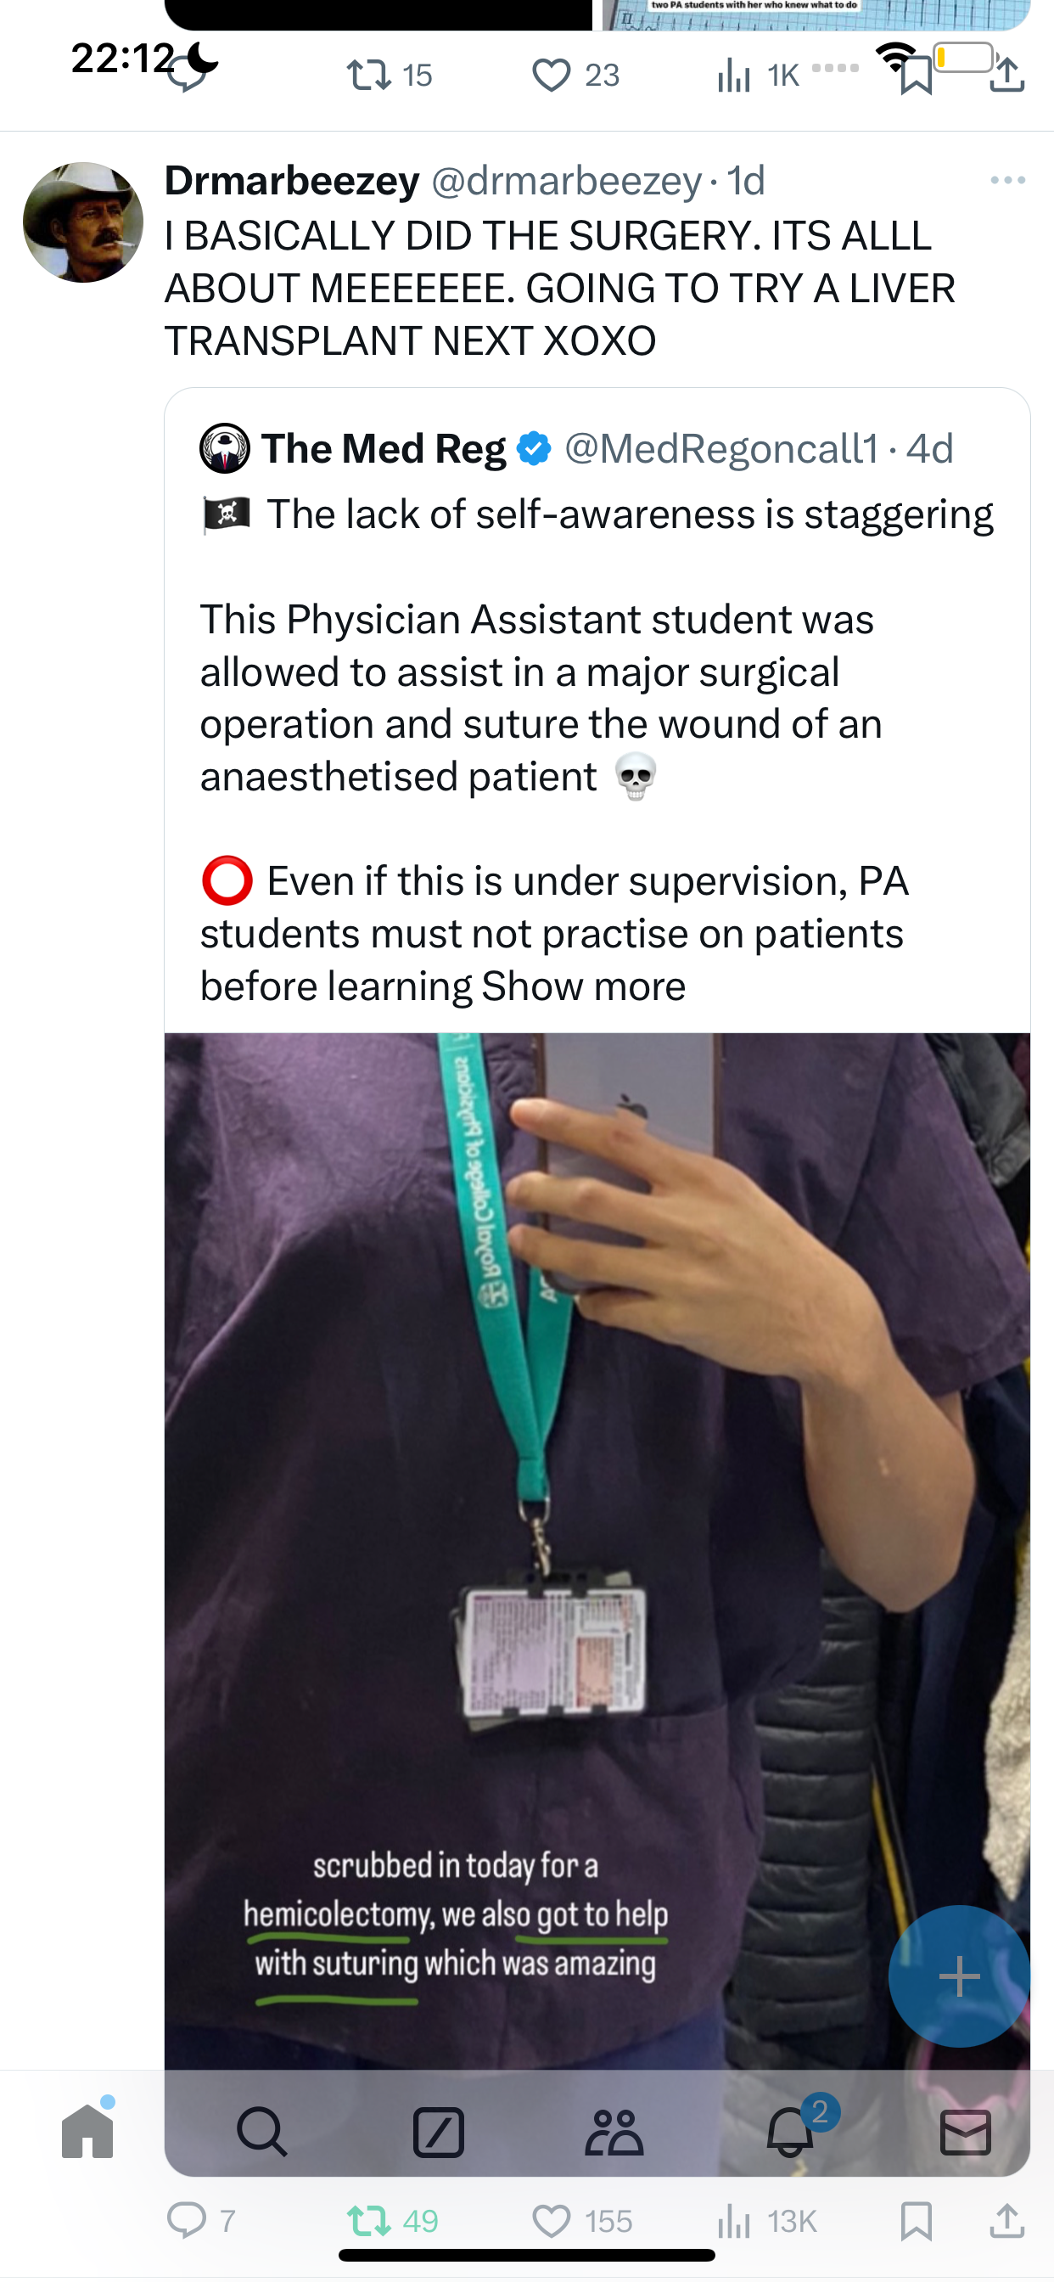Viewport: 1054px width, 2282px height.
Task: Reply to post with 7 comments
Action: 201,2221
